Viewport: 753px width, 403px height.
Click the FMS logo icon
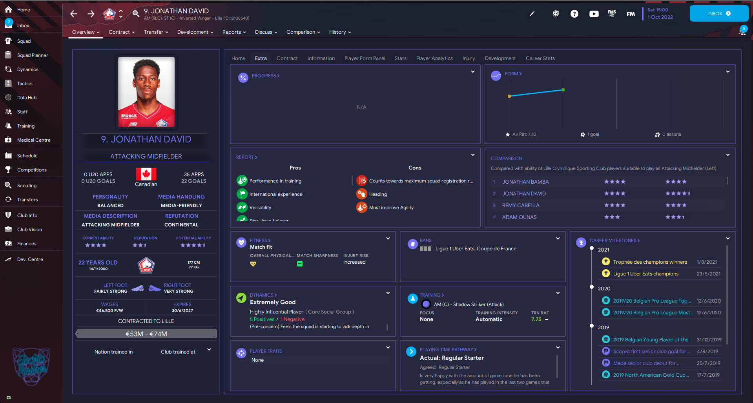coord(612,14)
